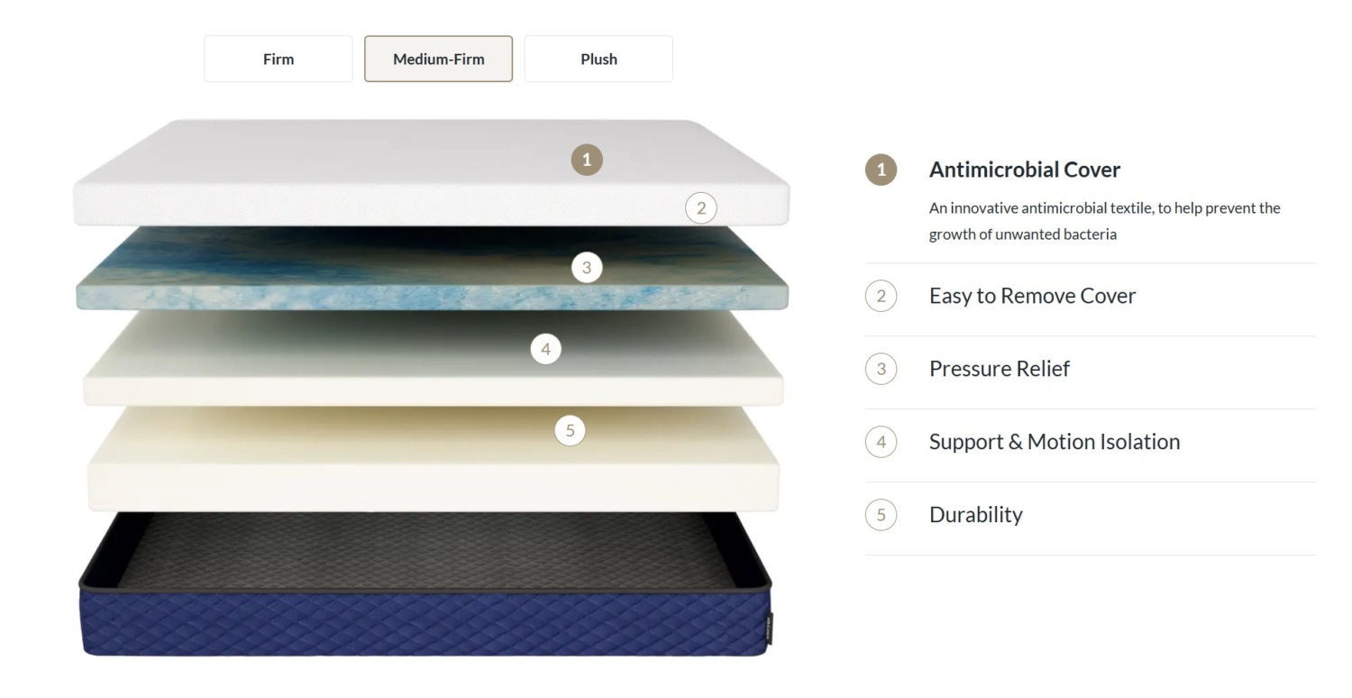Click the number 2 circle in feature list
The image size is (1352, 698).
(x=881, y=296)
